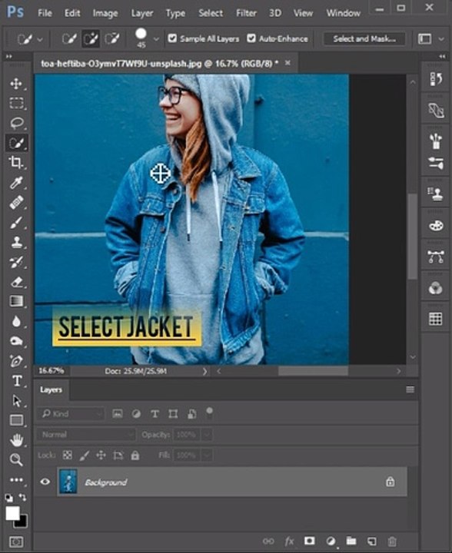Choose Add to Selection mode
The height and width of the screenshot is (553, 452).
click(91, 38)
